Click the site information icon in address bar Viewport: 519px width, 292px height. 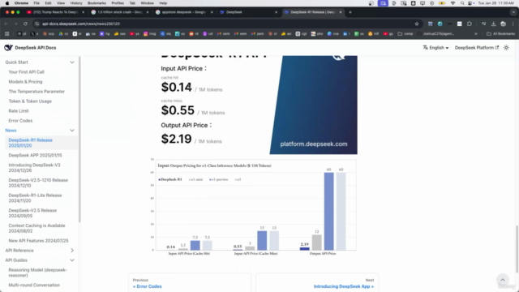click(x=37, y=24)
